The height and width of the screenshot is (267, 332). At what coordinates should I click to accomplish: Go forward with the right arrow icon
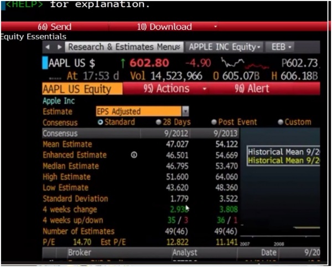(x=60, y=47)
